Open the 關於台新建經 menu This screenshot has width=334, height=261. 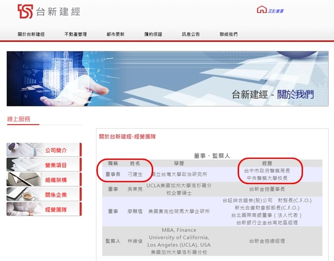(x=31, y=34)
